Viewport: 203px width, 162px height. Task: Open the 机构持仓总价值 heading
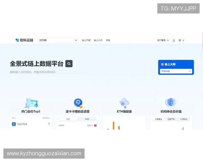pyautogui.click(x=171, y=111)
